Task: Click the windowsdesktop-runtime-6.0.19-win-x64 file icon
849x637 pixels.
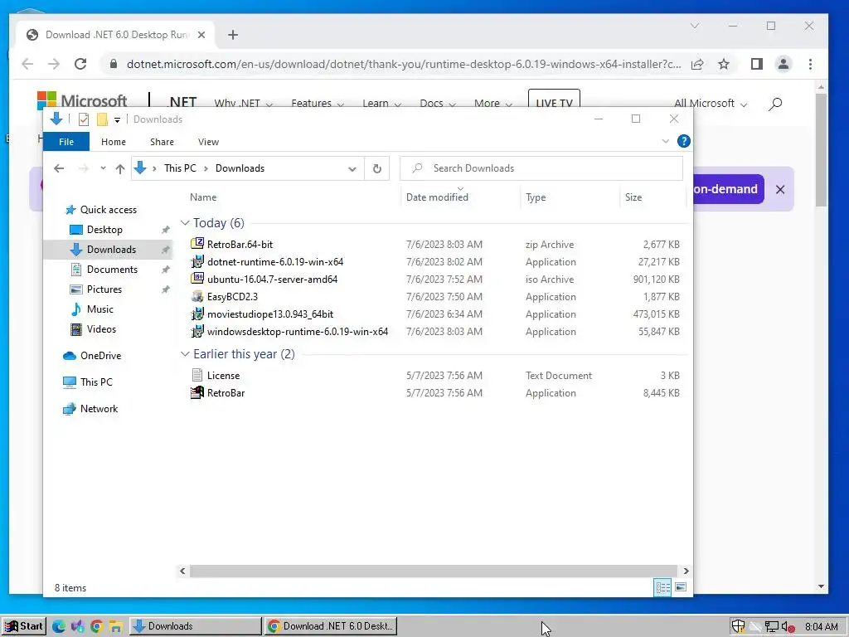Action: pyautogui.click(x=197, y=332)
